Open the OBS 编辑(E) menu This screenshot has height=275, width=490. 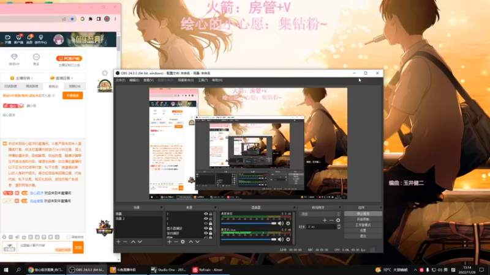point(134,80)
